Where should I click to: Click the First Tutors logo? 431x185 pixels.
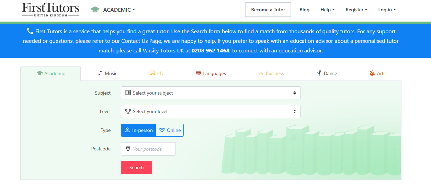pos(50,10)
